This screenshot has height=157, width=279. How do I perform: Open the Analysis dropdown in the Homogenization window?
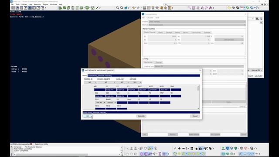[197, 21]
